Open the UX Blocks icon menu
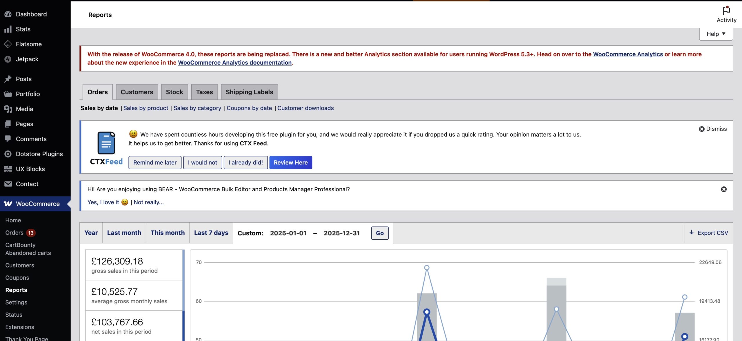Image resolution: width=742 pixels, height=341 pixels. (x=8, y=169)
